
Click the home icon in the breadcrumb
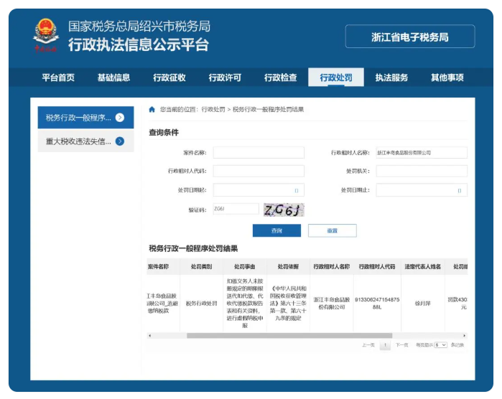152,110
